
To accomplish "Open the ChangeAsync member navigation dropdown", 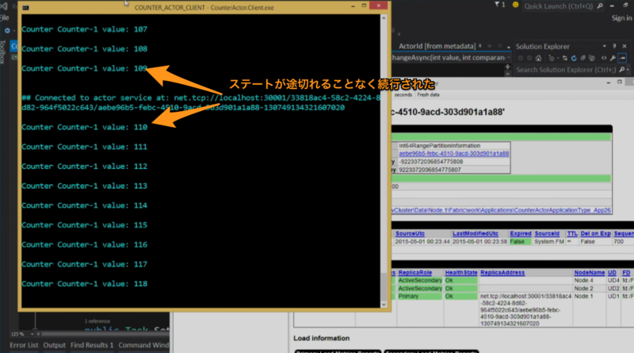I will (508, 58).
